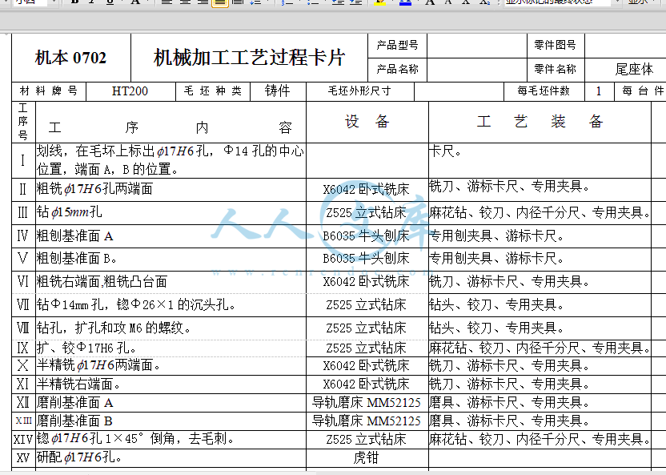Click the empty cell after '毛坯外形尺寸'

click(x=459, y=91)
